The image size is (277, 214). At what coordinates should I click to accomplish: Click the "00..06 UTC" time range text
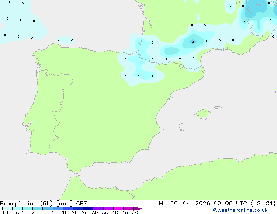pyautogui.click(x=230, y=204)
